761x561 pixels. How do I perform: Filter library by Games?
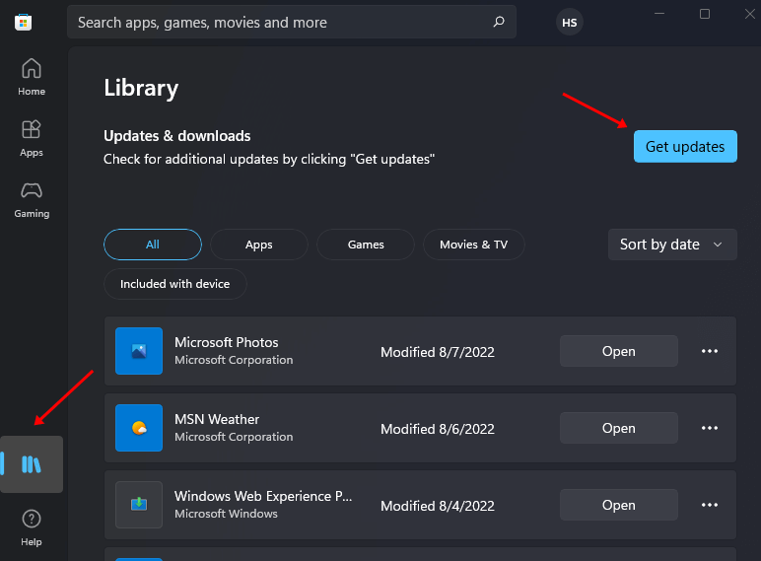click(366, 245)
